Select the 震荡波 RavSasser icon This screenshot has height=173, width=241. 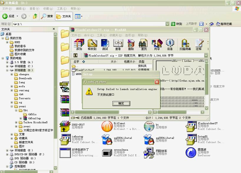pyautogui.click(x=191, y=153)
